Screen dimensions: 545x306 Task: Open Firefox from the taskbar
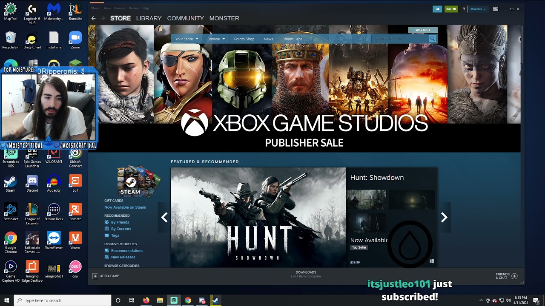146,300
